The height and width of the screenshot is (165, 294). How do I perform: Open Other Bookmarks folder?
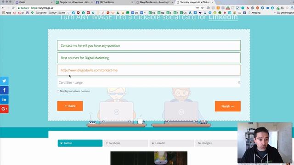(x=286, y=13)
